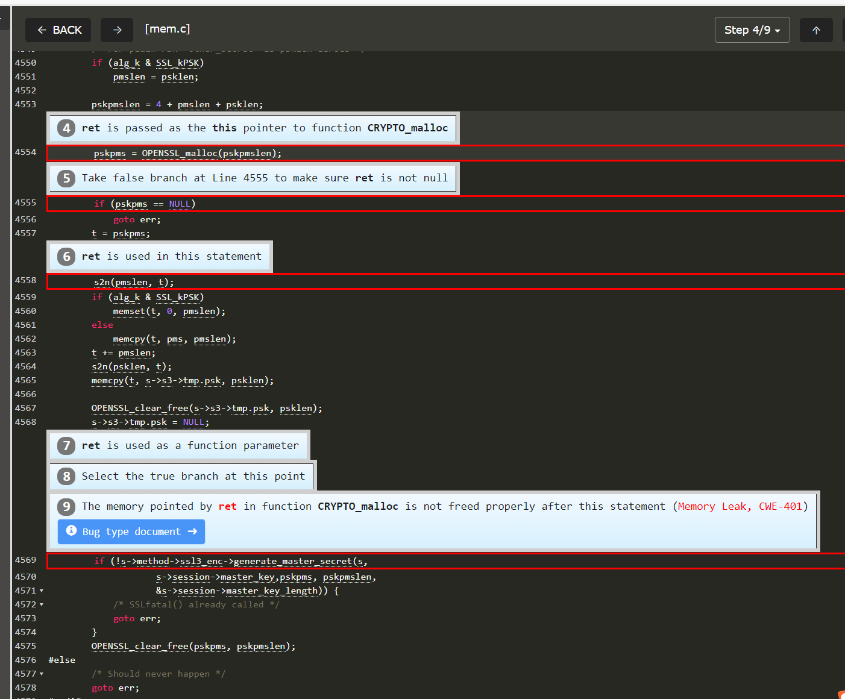
Task: Click line number 4558 in the gutter
Action: [25, 281]
